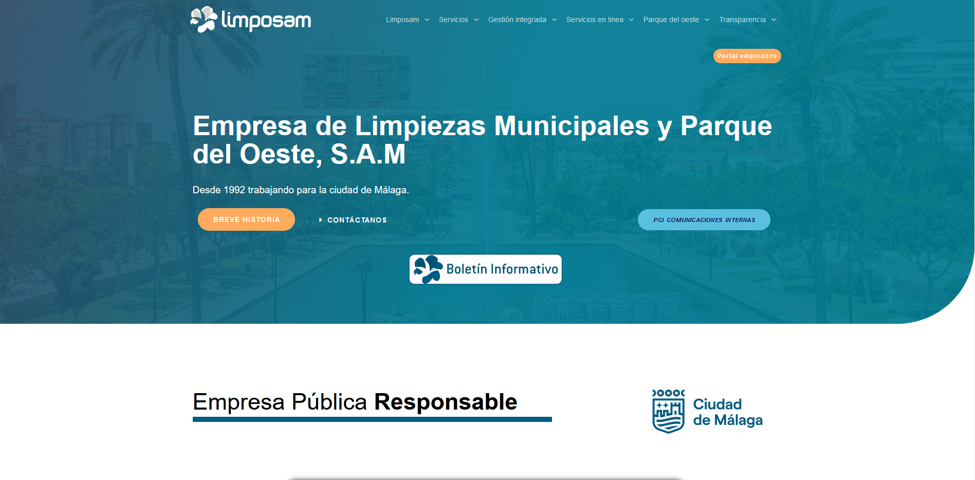Open the Servicios menu
This screenshot has height=480, width=975.
[453, 20]
